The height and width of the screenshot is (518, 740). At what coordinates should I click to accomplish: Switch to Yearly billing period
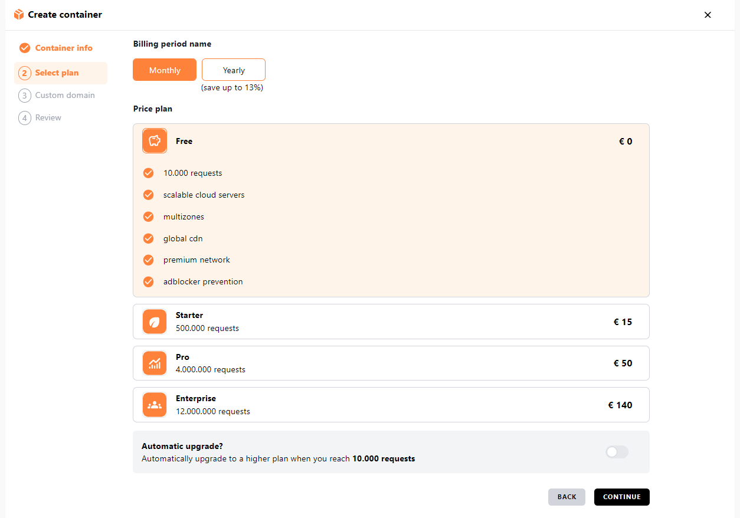[x=234, y=70]
